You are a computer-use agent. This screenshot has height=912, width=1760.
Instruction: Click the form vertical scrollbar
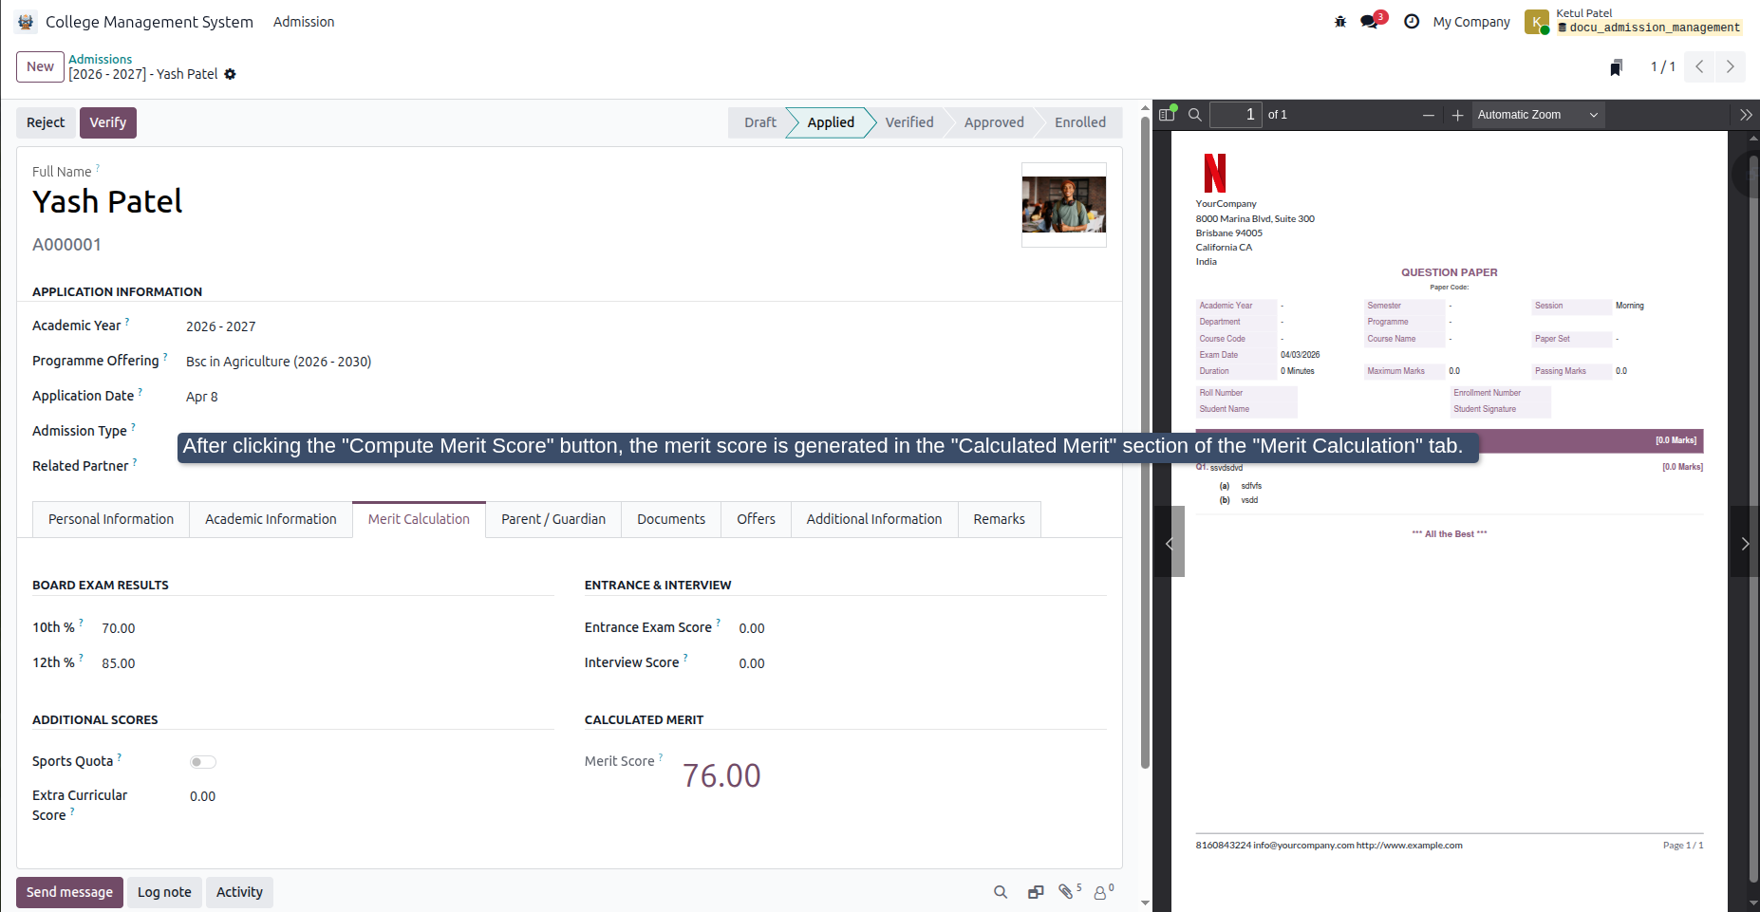(x=1145, y=441)
